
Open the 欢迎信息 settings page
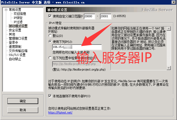pos(20,14)
